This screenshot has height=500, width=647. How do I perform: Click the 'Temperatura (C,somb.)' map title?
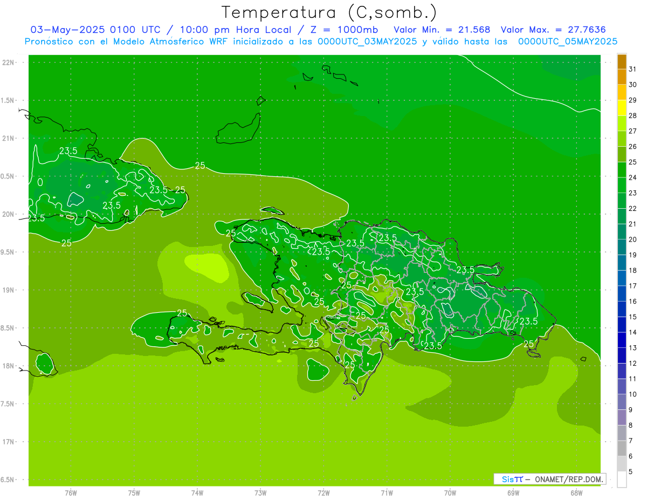tap(329, 12)
